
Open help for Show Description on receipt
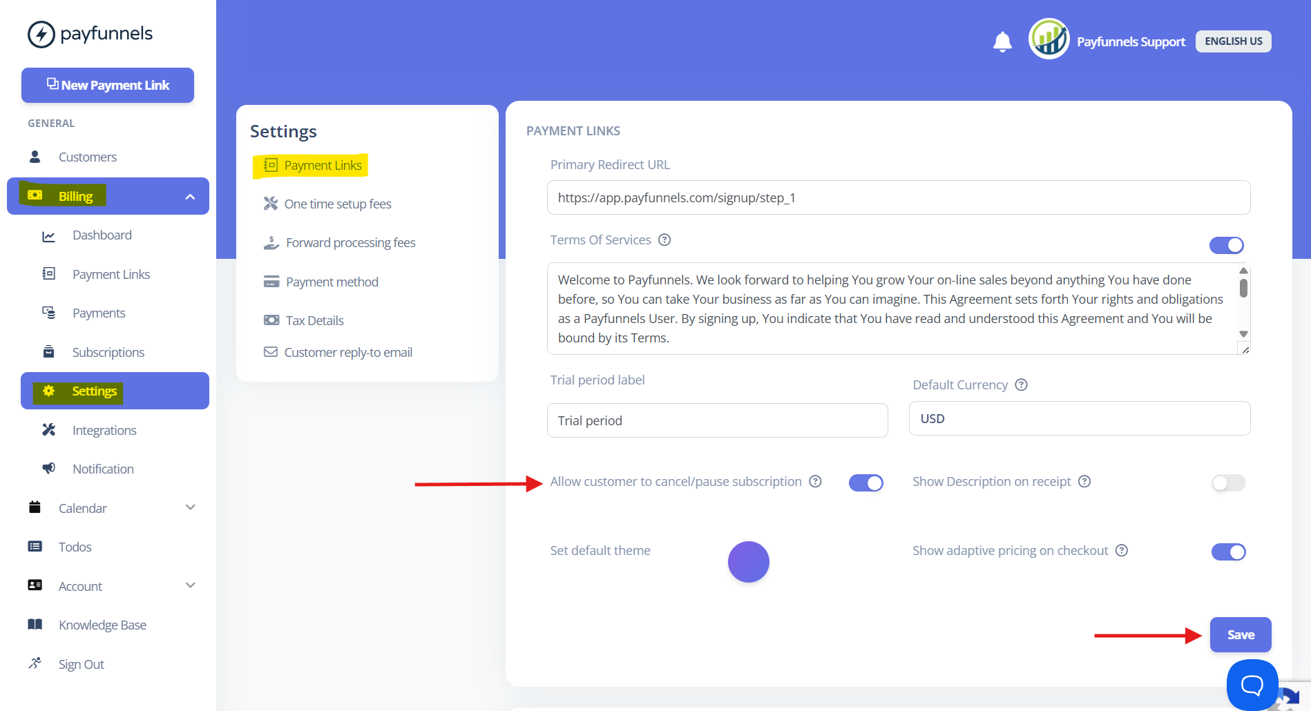pos(1085,481)
